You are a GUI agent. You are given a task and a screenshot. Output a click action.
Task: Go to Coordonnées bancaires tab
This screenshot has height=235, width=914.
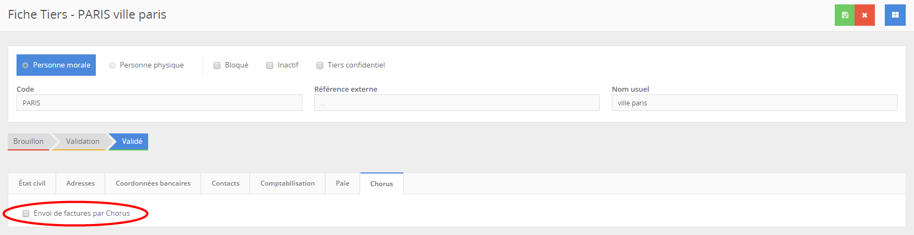tap(153, 183)
